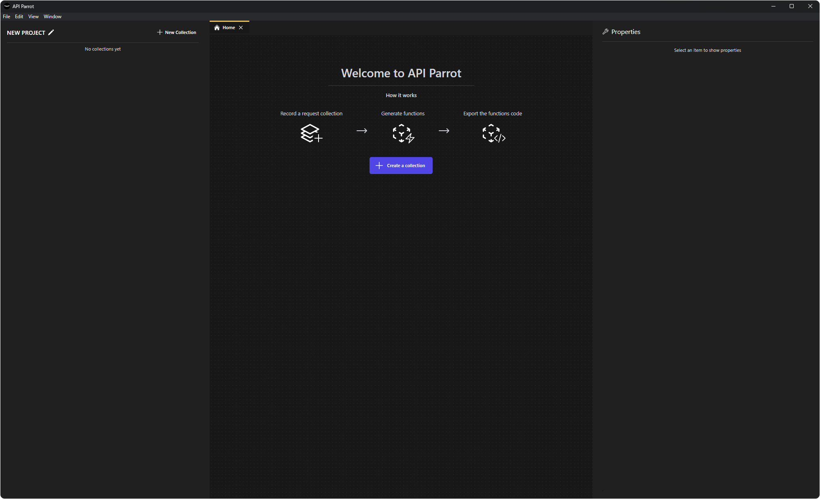Minimize the API Parrot window
Image resolution: width=820 pixels, height=499 pixels.
773,6
